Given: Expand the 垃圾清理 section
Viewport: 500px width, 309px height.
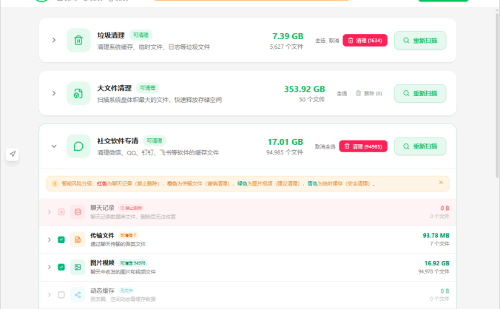Looking at the screenshot, I should 54,40.
